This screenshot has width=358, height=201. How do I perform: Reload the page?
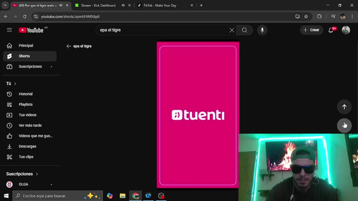(25, 16)
